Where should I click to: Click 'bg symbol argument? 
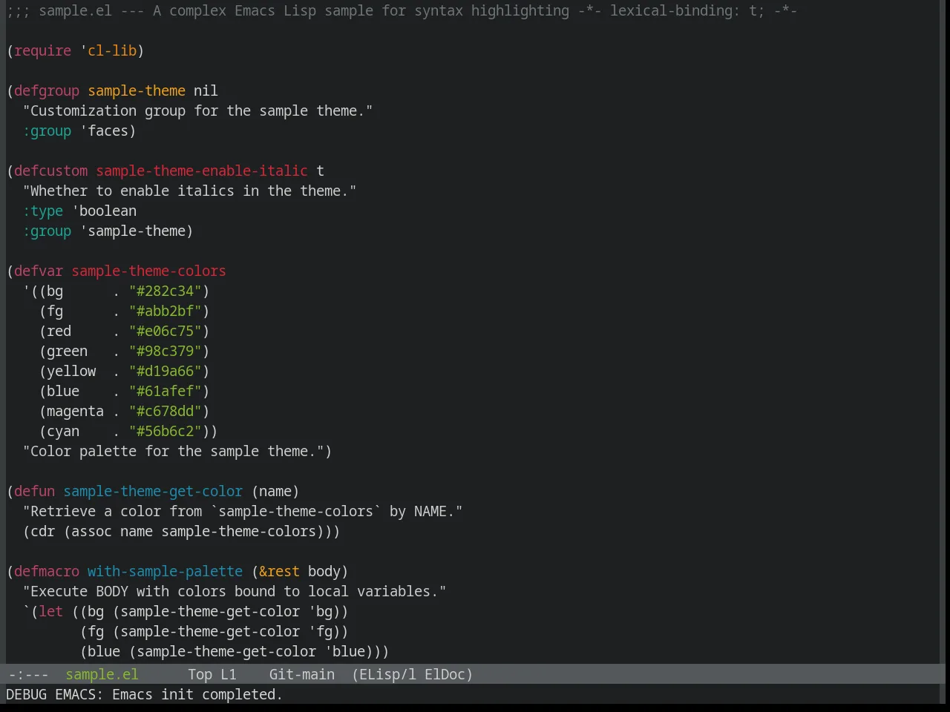tap(320, 611)
